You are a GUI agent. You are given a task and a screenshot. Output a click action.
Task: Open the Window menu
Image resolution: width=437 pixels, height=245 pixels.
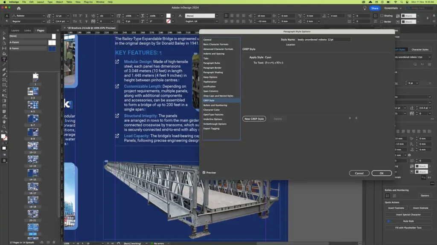pos(100,2)
